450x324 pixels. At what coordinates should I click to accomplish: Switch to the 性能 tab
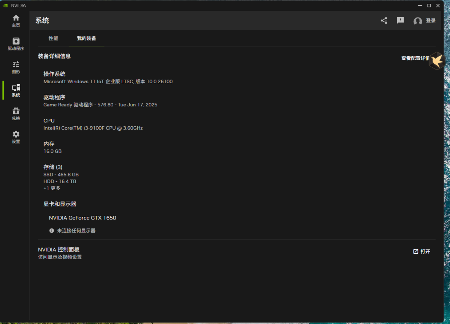click(53, 38)
